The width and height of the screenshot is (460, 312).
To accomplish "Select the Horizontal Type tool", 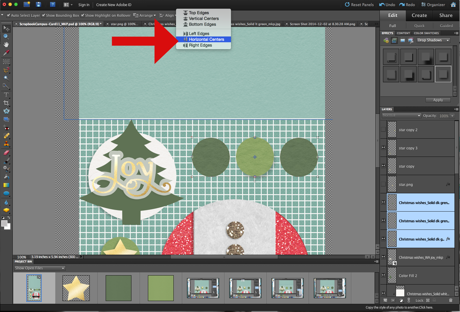I will click(6, 95).
